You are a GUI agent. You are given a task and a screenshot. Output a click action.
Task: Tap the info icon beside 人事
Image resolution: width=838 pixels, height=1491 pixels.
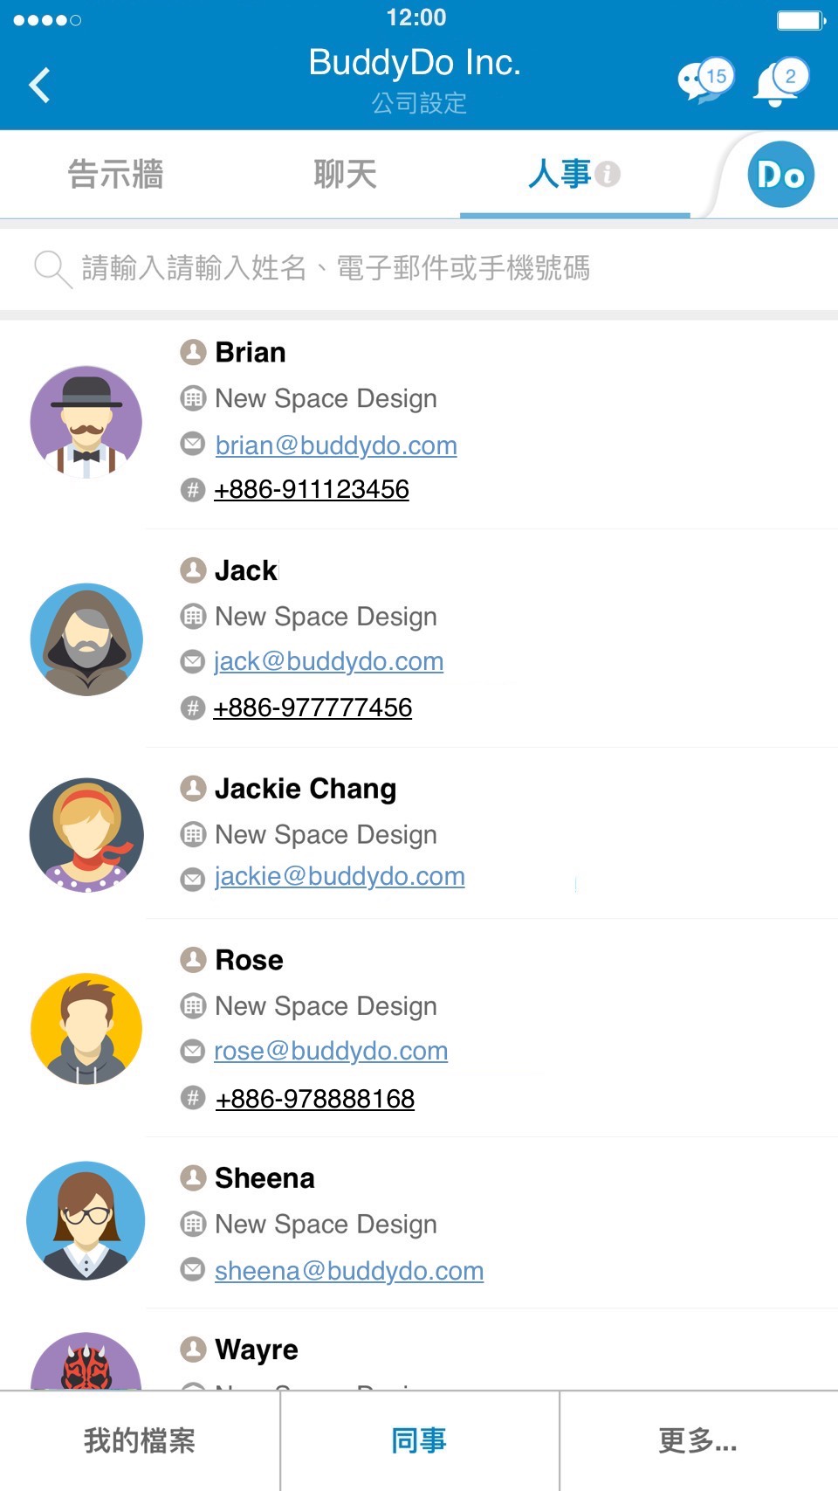[608, 174]
